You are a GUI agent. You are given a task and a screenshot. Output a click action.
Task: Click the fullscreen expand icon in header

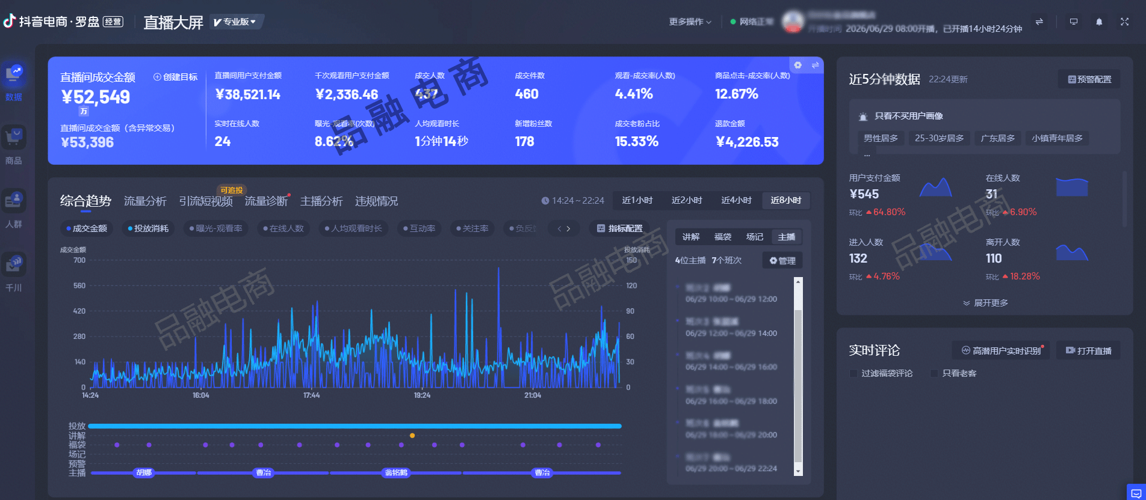tap(1124, 22)
